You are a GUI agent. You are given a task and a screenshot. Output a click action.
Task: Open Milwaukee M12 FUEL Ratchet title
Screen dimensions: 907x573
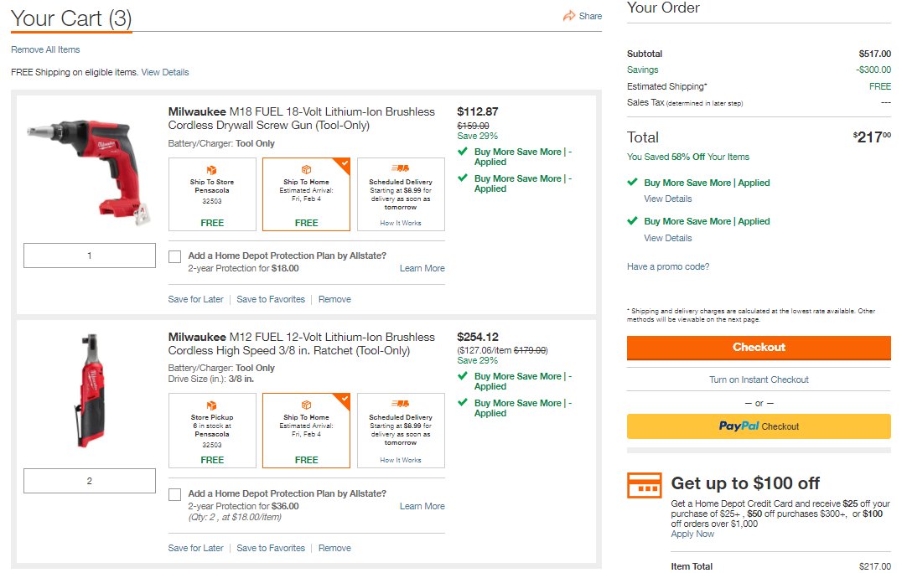coord(302,344)
